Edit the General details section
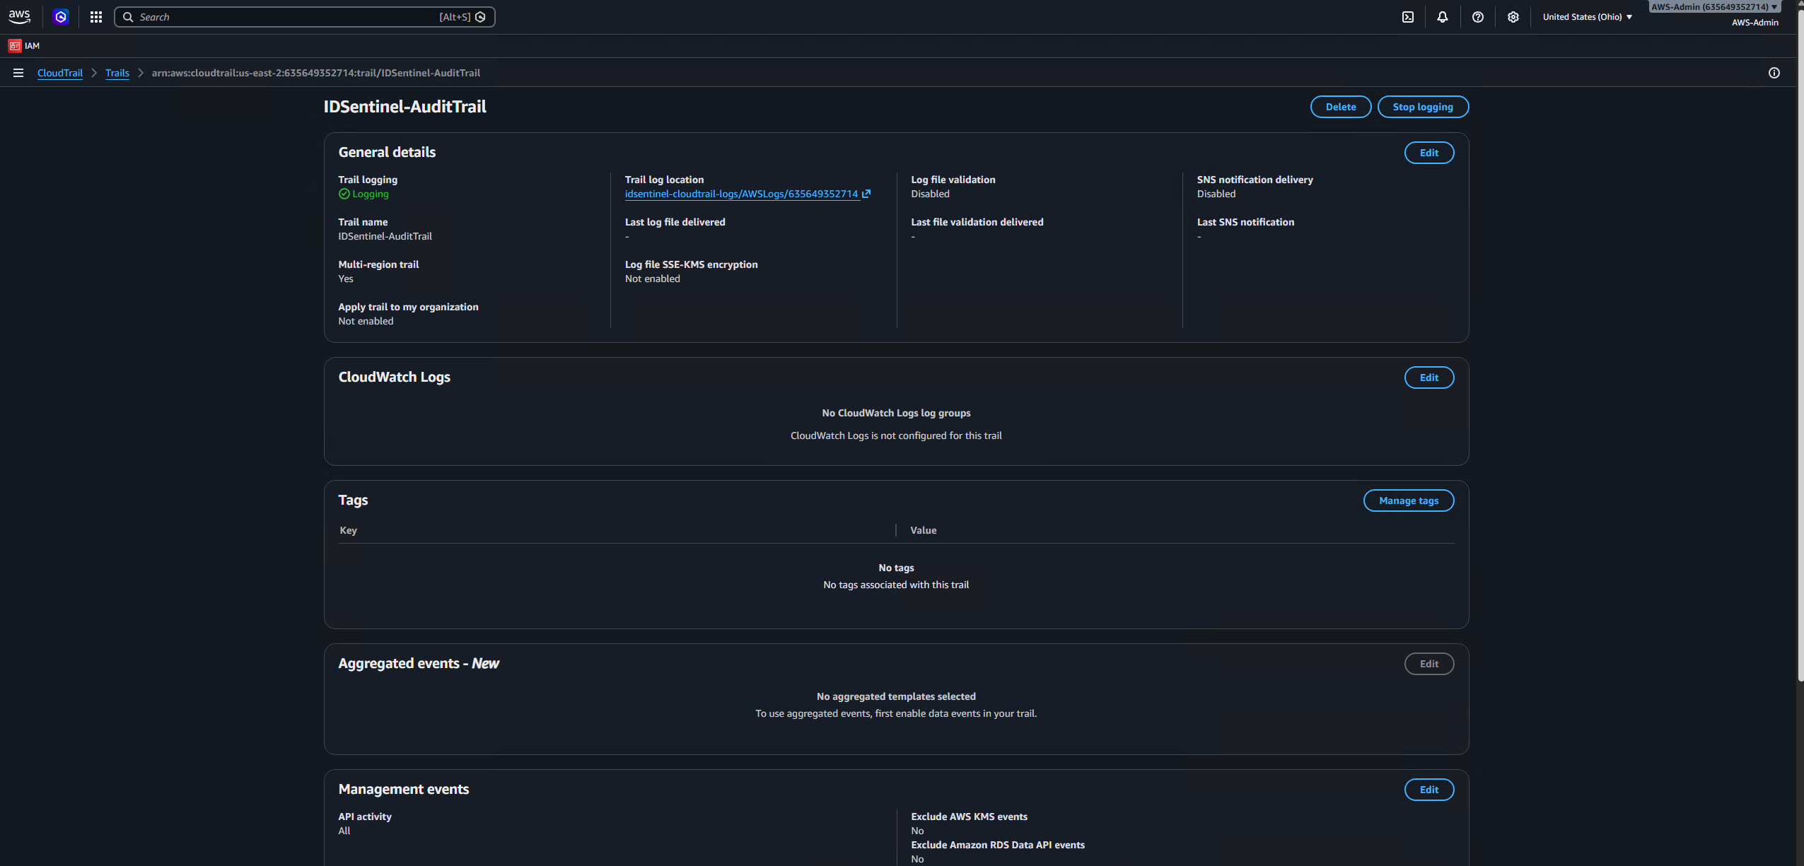The image size is (1804, 866). tap(1429, 153)
